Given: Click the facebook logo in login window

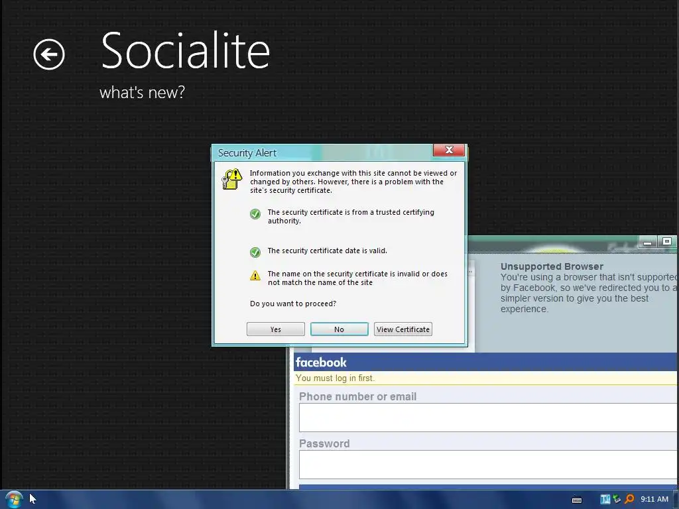Looking at the screenshot, I should [321, 363].
